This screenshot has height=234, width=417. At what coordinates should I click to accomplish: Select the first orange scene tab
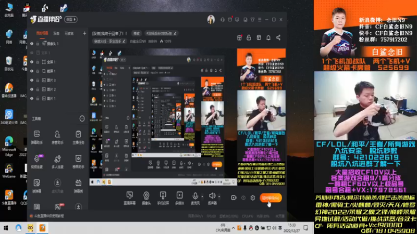[42, 33]
